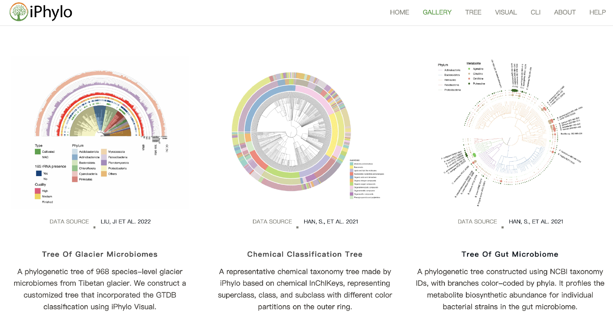Viewport: 613px width, 314px height.
Task: Open the gut microbiome tree image
Action: coord(510,132)
